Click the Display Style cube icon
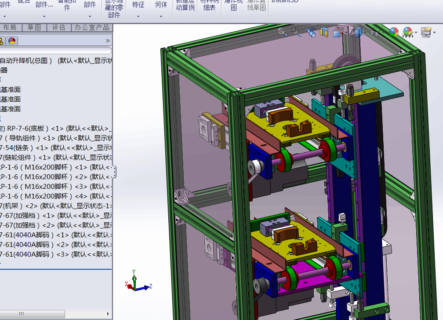 pos(356,32)
